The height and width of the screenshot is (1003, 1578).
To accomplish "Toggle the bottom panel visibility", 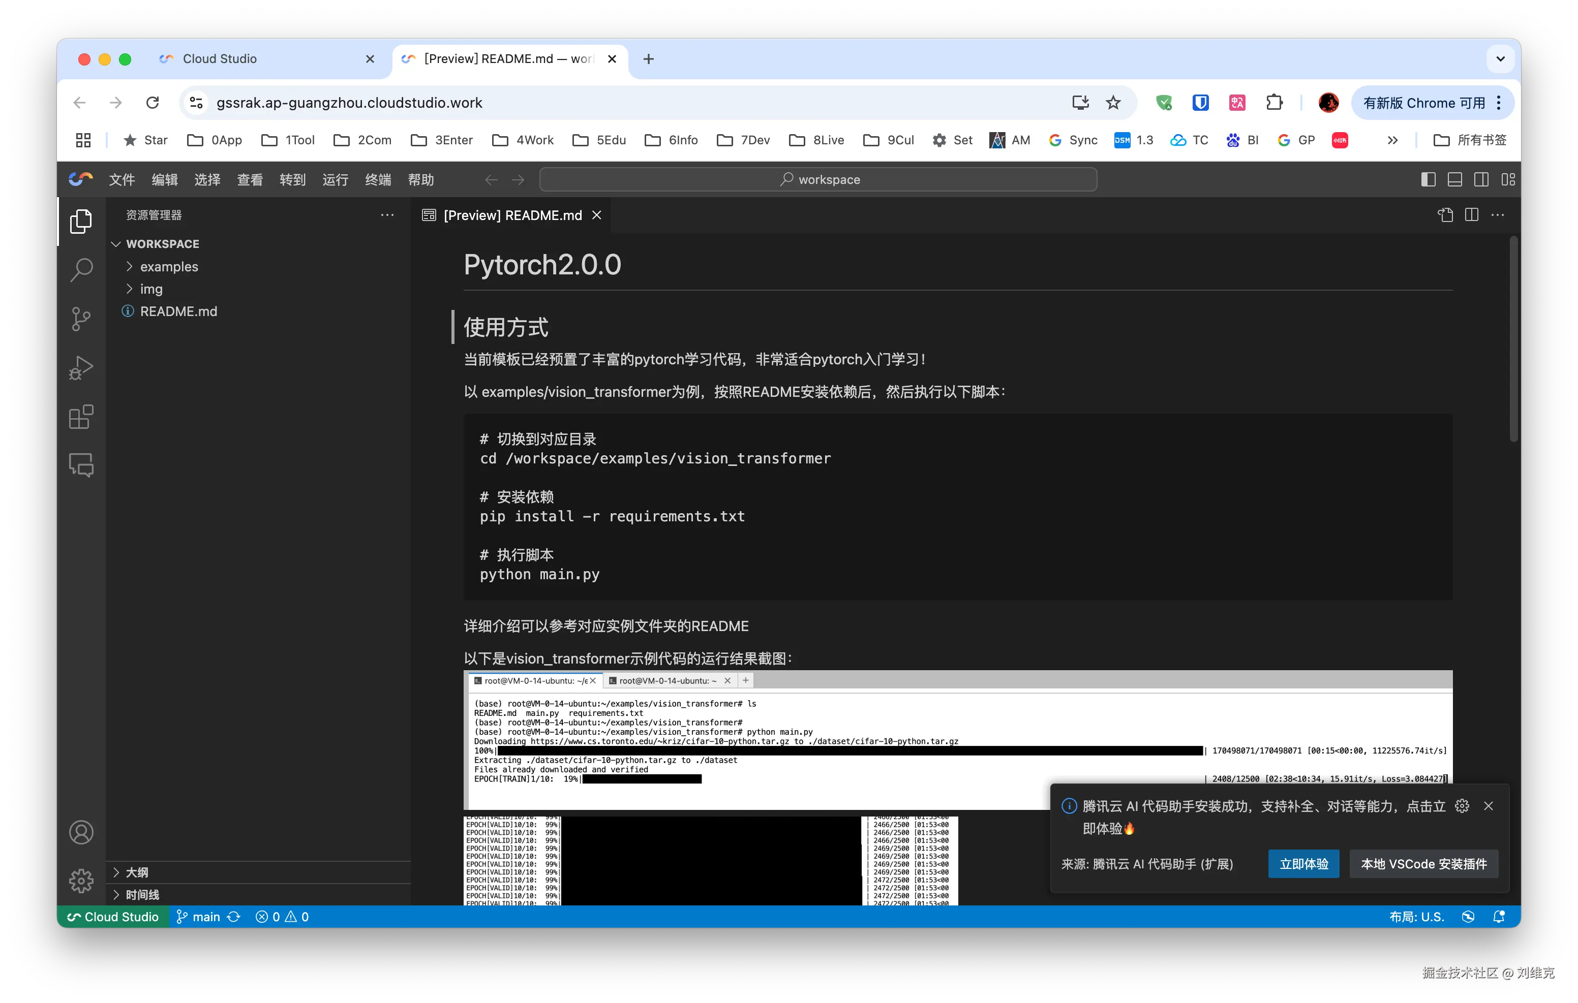I will [1455, 179].
